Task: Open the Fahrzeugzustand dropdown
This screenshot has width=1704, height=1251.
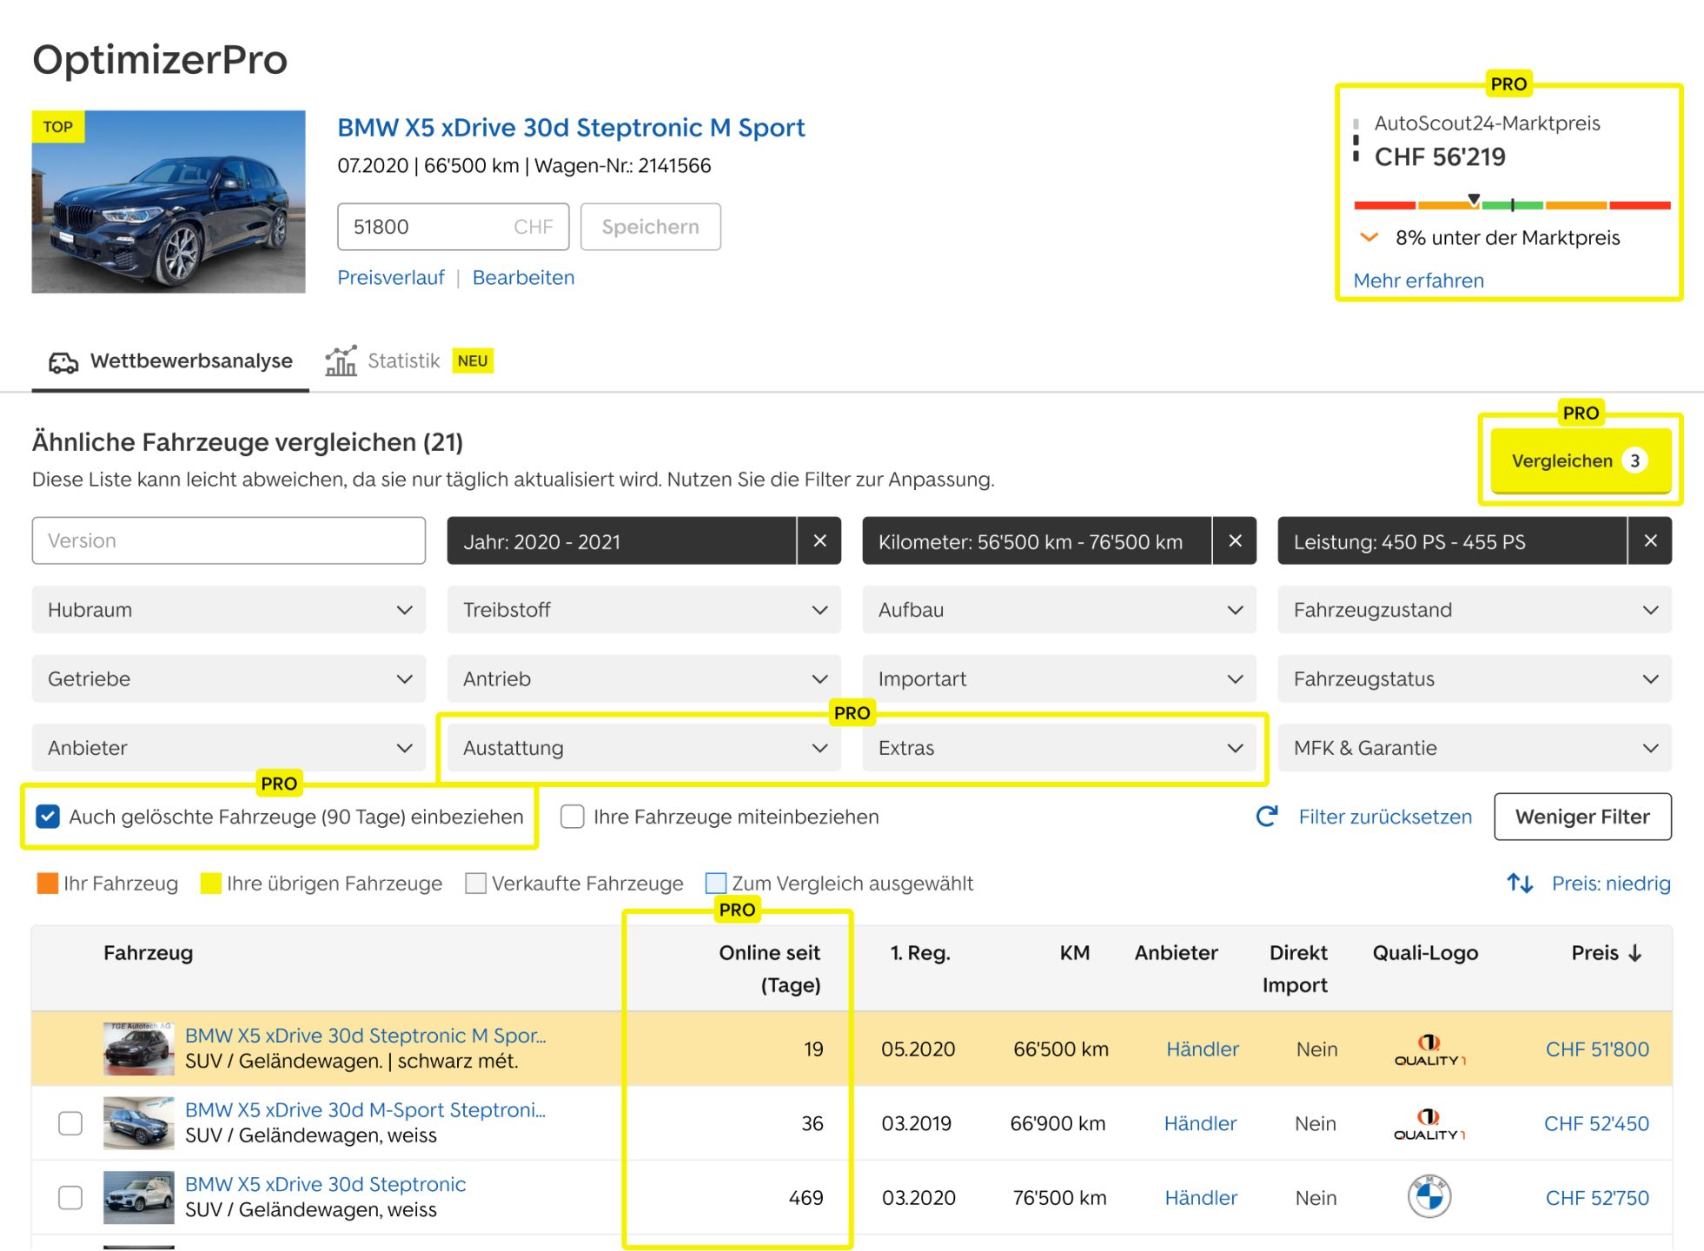Action: [x=1475, y=610]
